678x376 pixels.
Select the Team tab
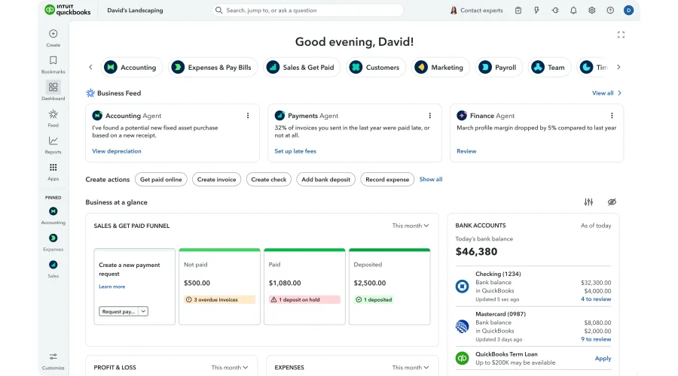549,68
